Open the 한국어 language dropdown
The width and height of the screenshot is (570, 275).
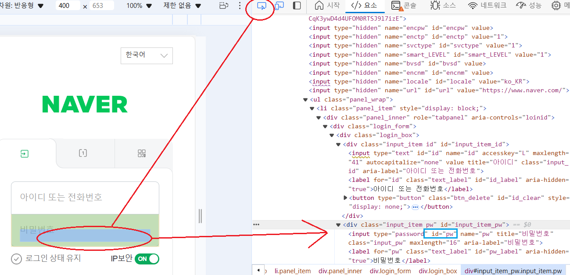click(x=147, y=55)
